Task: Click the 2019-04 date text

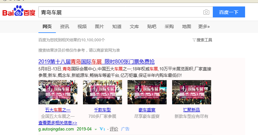Action: [x=84, y=129]
